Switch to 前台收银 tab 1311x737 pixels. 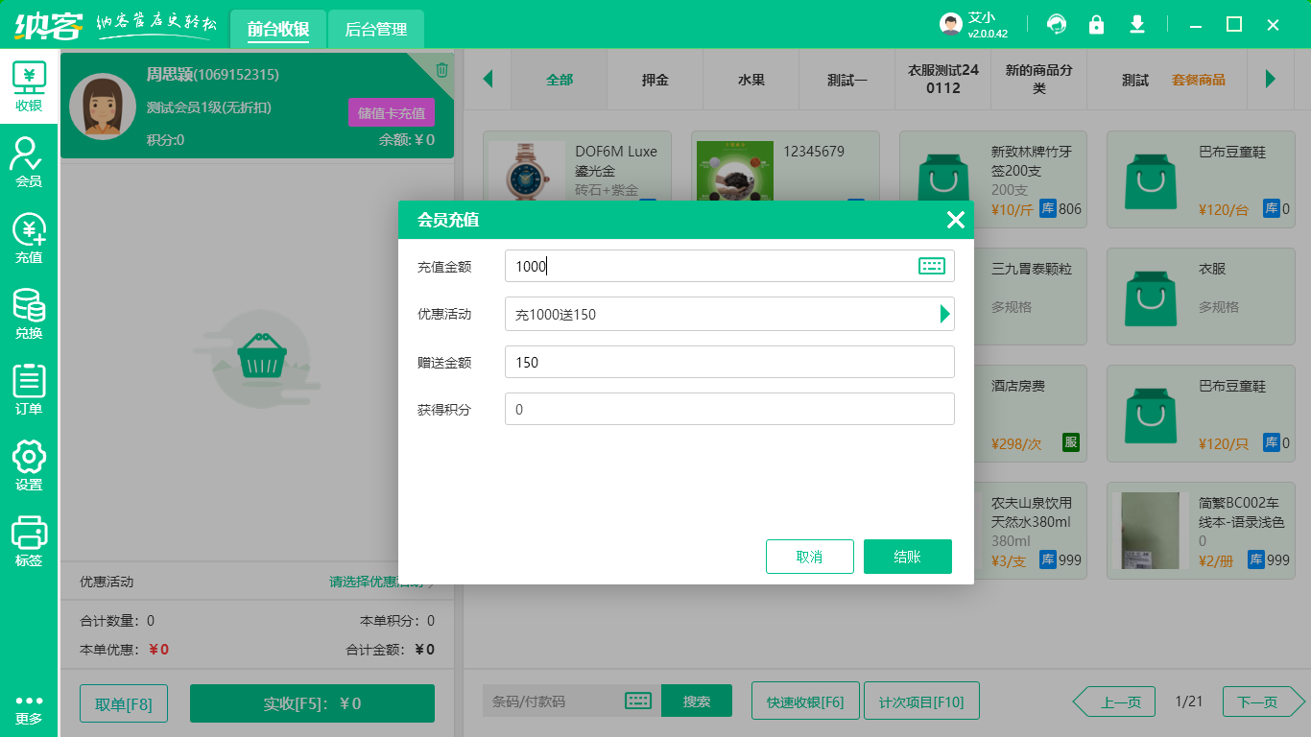[278, 29]
